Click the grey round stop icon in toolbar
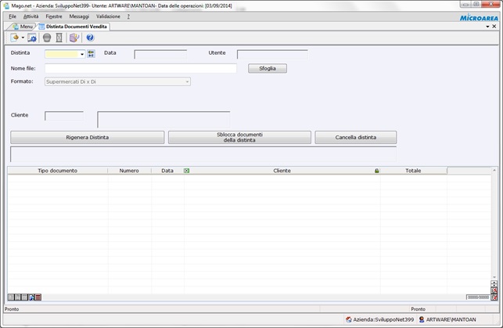The height and width of the screenshot is (328, 503). point(47,38)
